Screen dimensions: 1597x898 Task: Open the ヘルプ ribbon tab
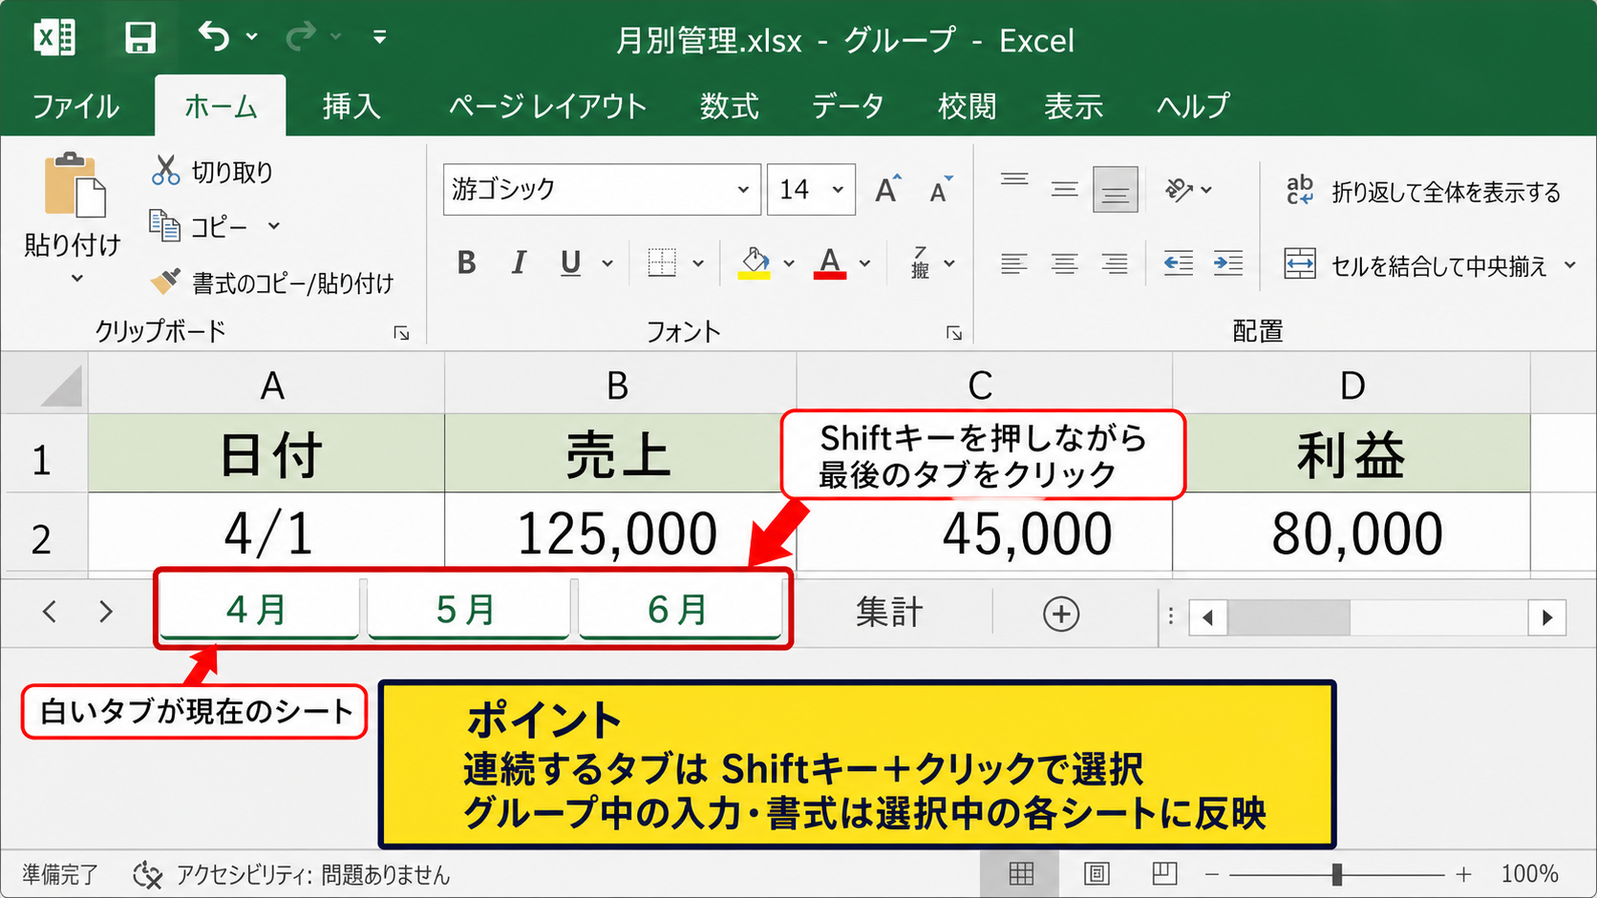click(x=1193, y=106)
